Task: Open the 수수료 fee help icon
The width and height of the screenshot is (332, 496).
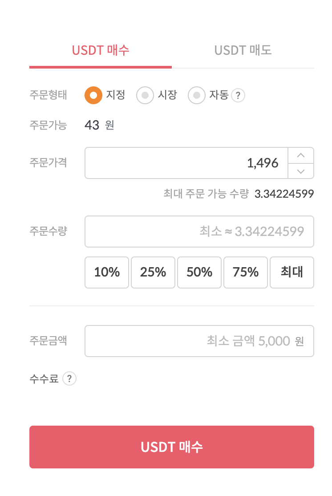Action: (x=70, y=379)
